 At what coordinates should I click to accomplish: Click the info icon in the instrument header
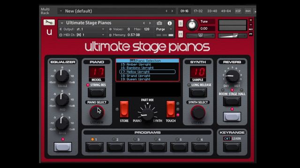pyautogui.click(x=170, y=23)
